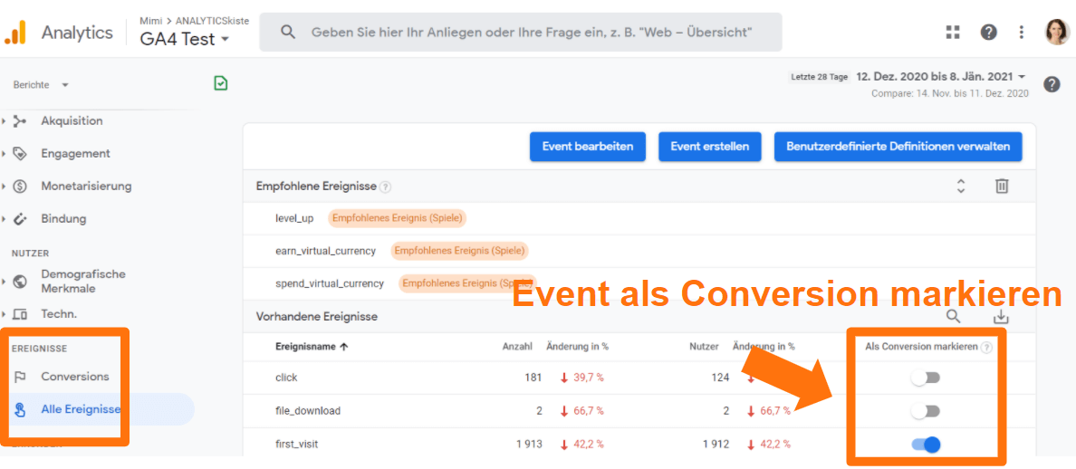Image resolution: width=1076 pixels, height=469 pixels.
Task: Expand the Engagement section arrow
Action: 5,154
